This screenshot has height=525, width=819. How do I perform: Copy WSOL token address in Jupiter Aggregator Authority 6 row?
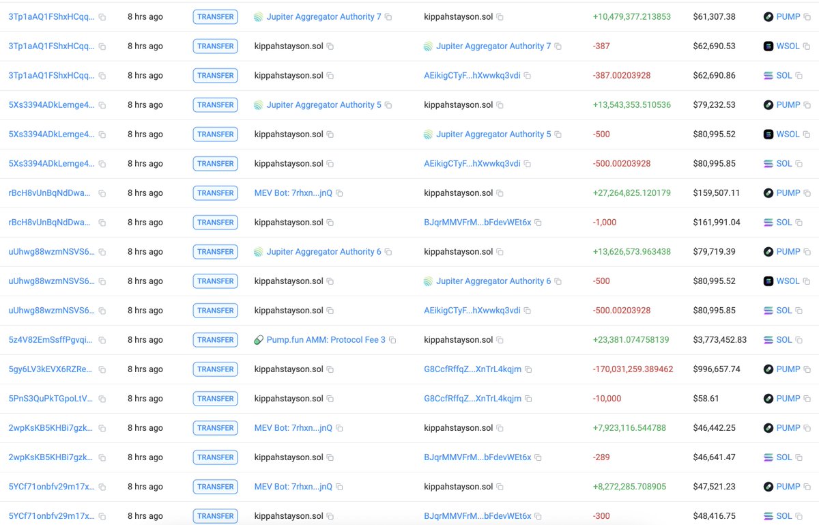click(x=807, y=281)
